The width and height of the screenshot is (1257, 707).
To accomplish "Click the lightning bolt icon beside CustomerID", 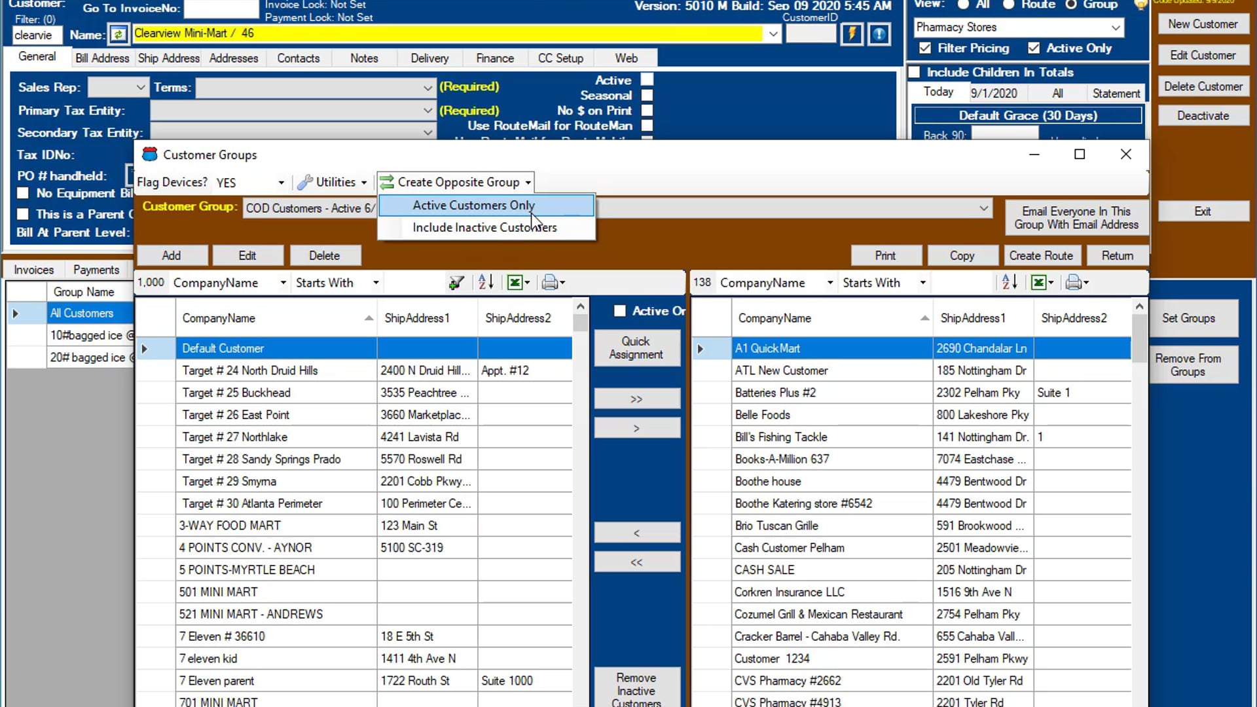I will 852,34.
